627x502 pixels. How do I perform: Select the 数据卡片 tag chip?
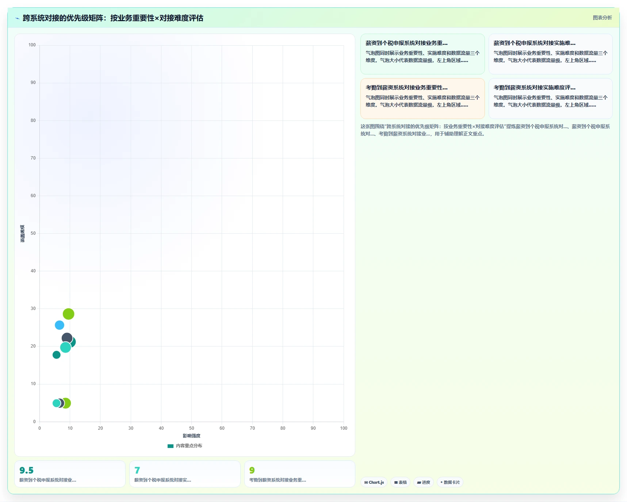(450, 482)
